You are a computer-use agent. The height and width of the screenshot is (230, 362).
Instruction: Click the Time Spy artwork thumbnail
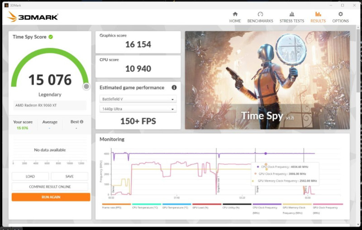coord(267,80)
